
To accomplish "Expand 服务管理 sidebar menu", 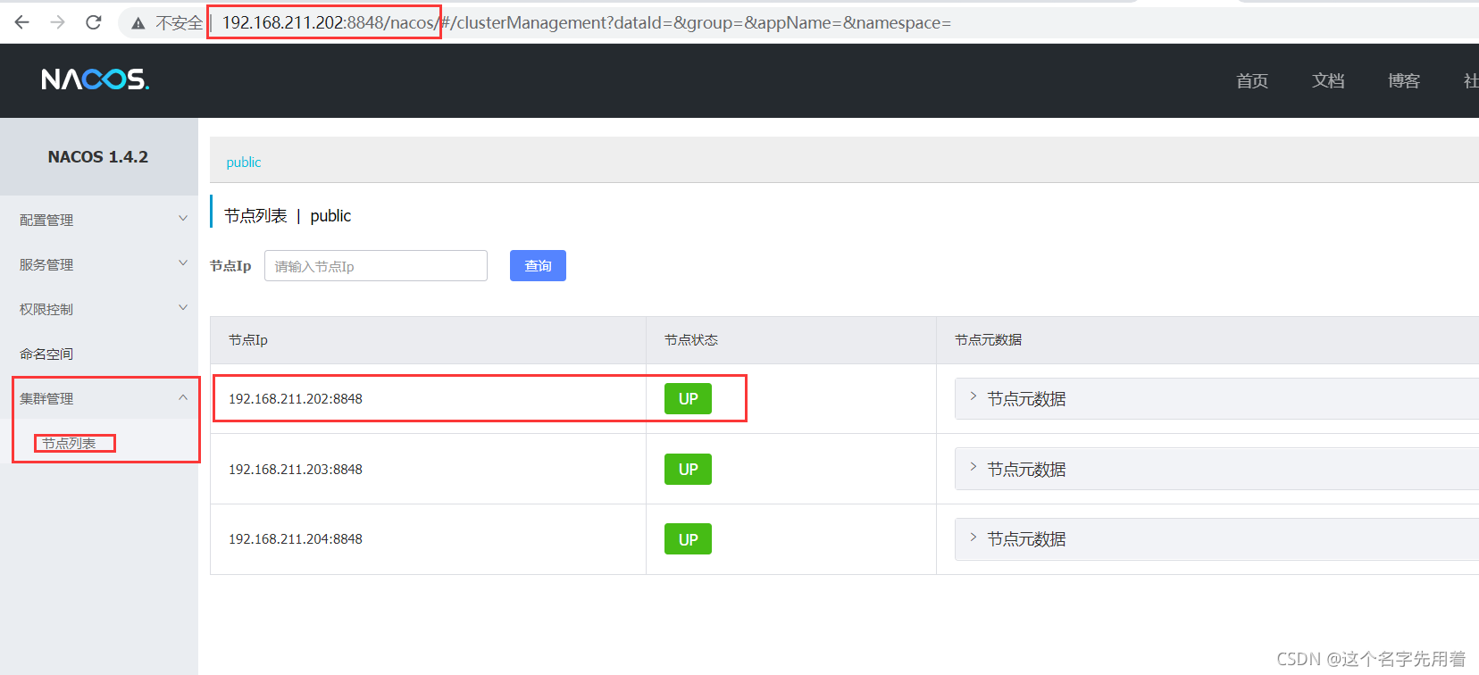I will tap(99, 264).
